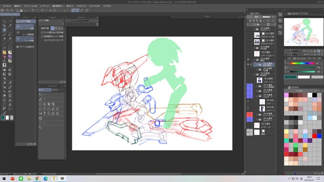Click Open file folder icon in command bar

click(21, 10)
